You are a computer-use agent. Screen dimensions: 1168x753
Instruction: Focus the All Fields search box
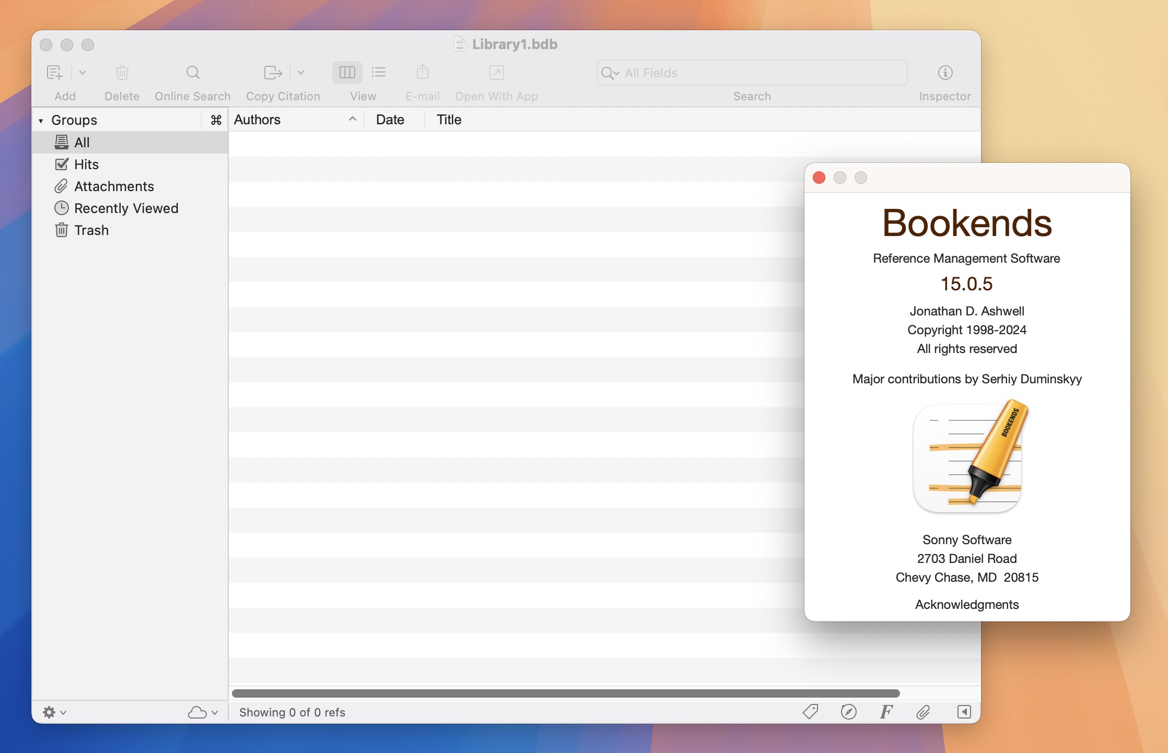752,73
